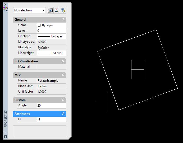Select the Layer value 0 field
The image size is (183, 143).
51,31
